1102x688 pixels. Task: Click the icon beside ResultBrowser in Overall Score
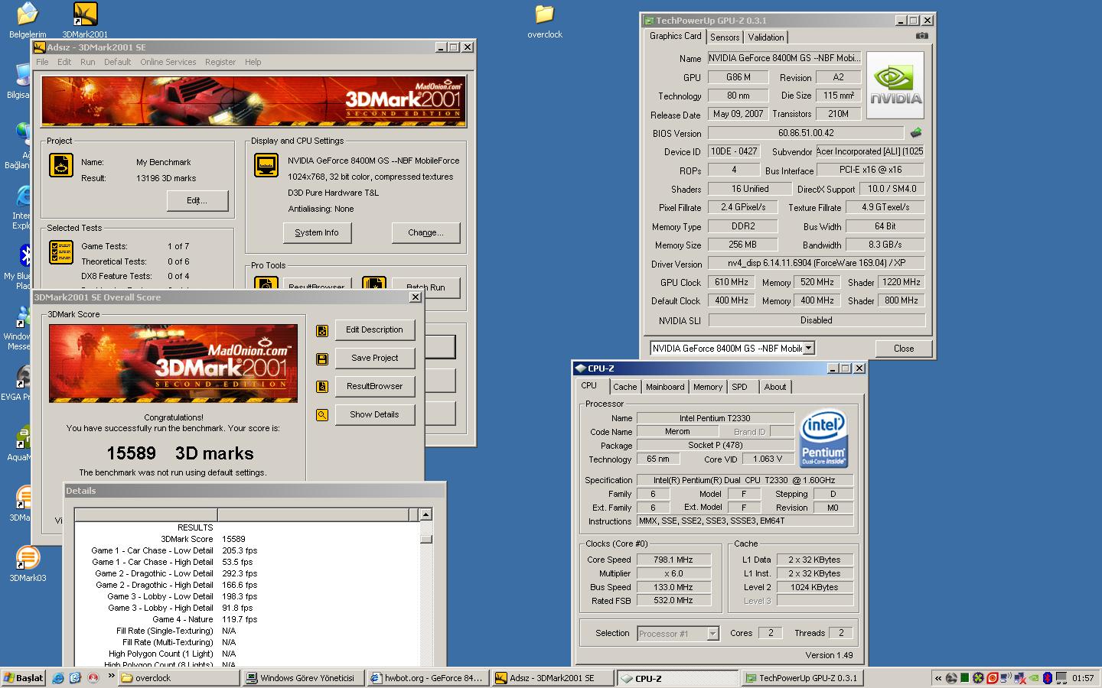coord(322,387)
